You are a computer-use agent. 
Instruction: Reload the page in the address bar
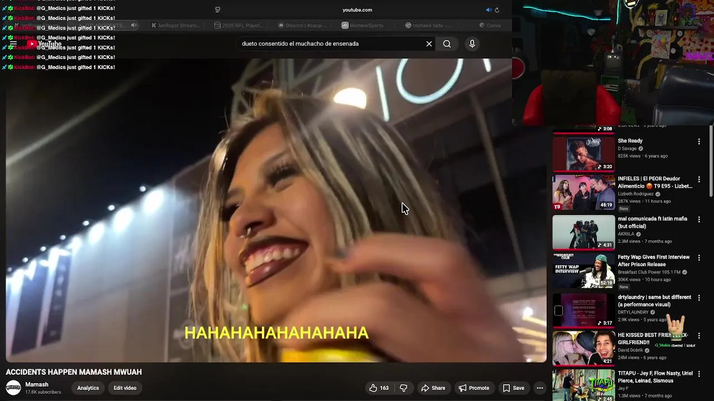click(x=497, y=10)
